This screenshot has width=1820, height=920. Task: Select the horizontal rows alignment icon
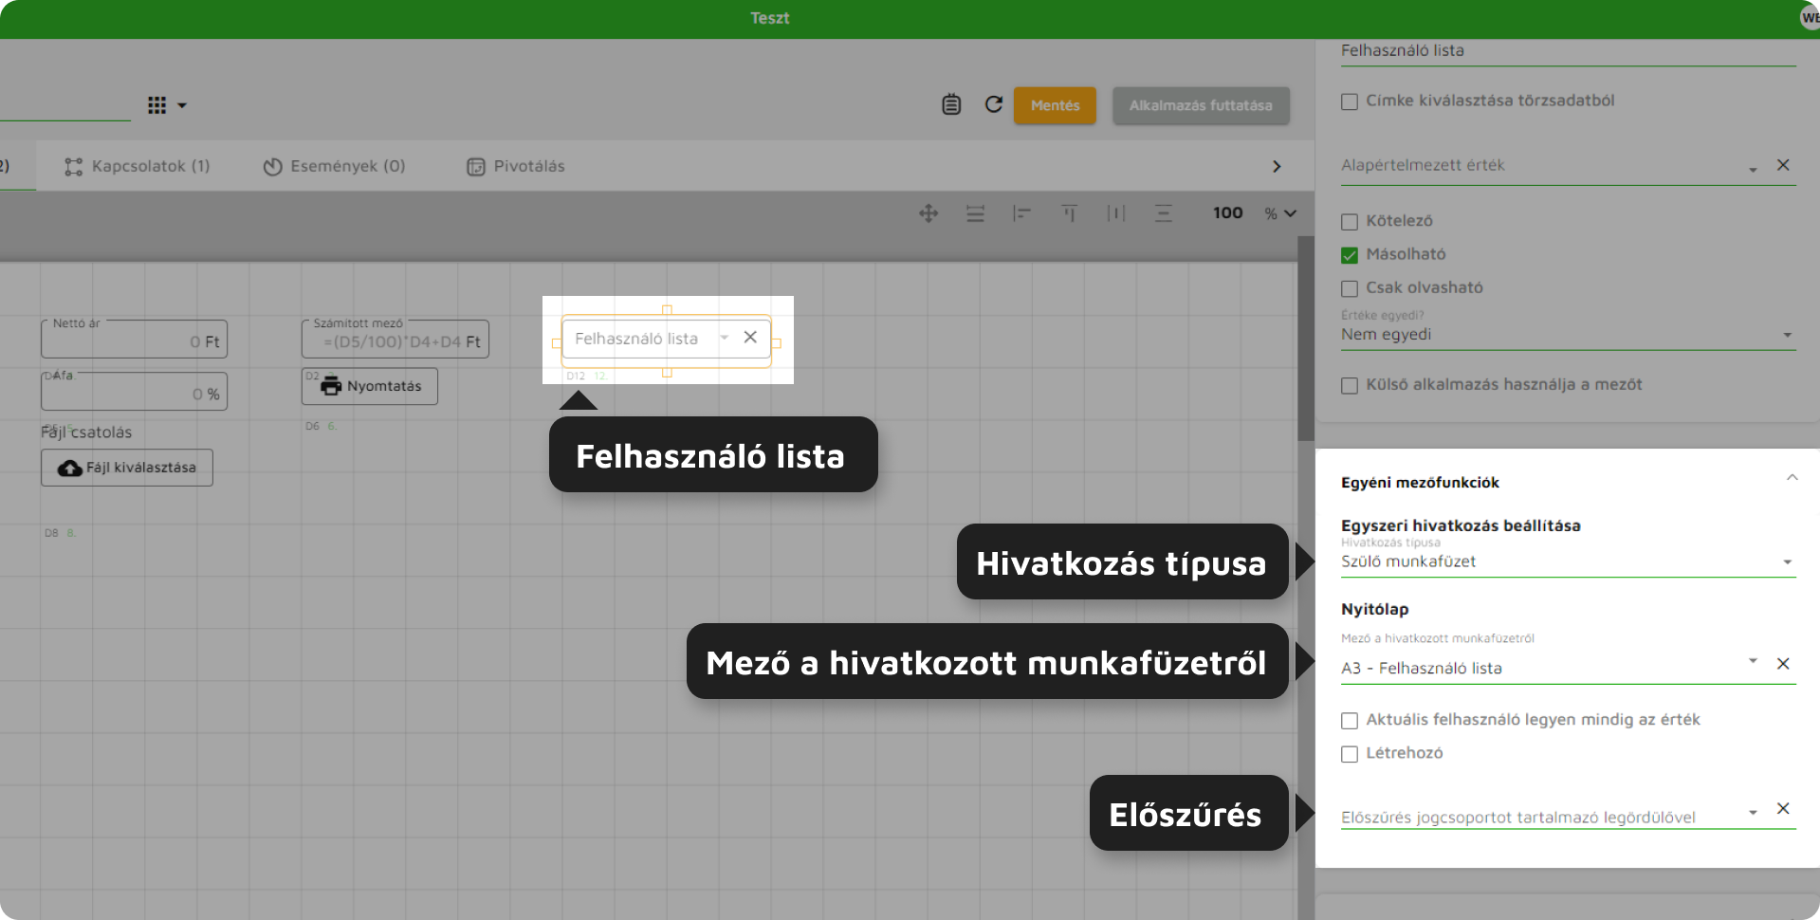(x=975, y=213)
